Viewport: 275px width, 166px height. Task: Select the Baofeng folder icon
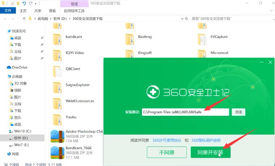pyautogui.click(x=130, y=40)
